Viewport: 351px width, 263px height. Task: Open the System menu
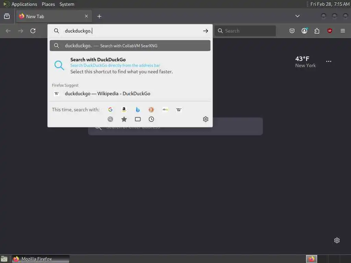point(67,4)
